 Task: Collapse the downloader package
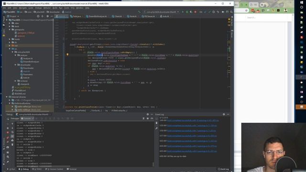[x=15, y=65]
